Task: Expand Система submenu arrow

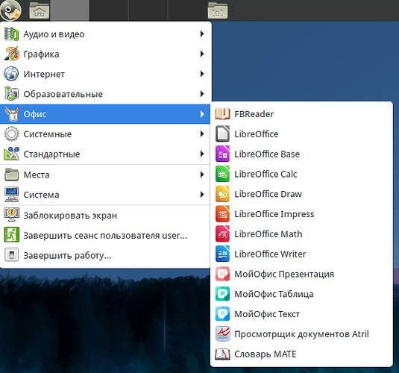Action: click(202, 195)
